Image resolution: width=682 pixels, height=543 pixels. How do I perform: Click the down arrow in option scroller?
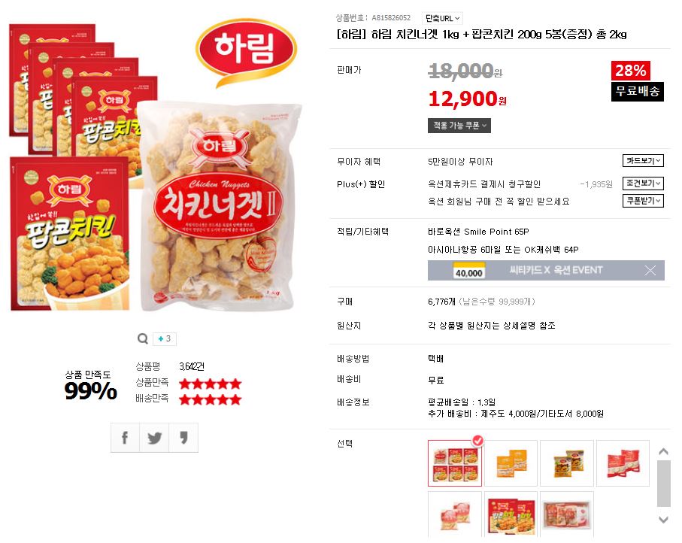tap(663, 519)
